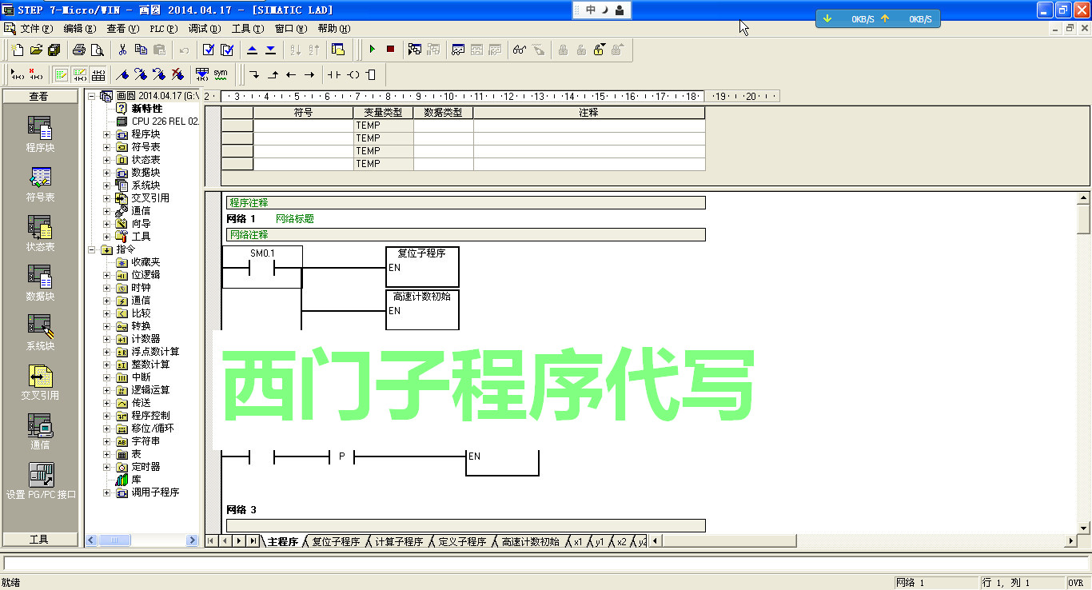Open 程序块 from the left view bar

click(x=40, y=134)
